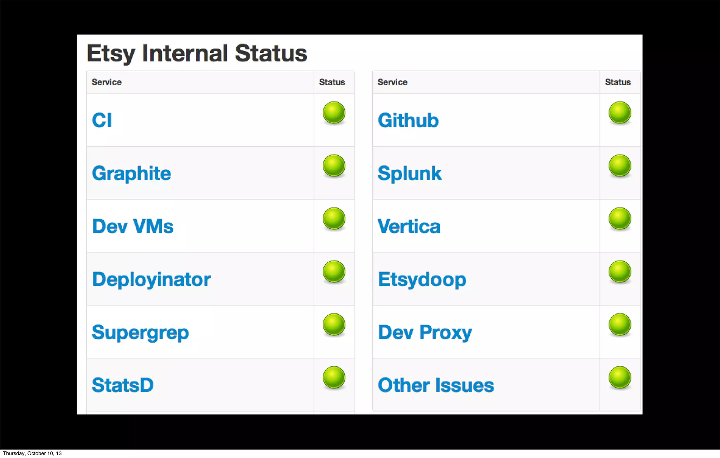Click the Dev Proxy status icon

point(619,325)
